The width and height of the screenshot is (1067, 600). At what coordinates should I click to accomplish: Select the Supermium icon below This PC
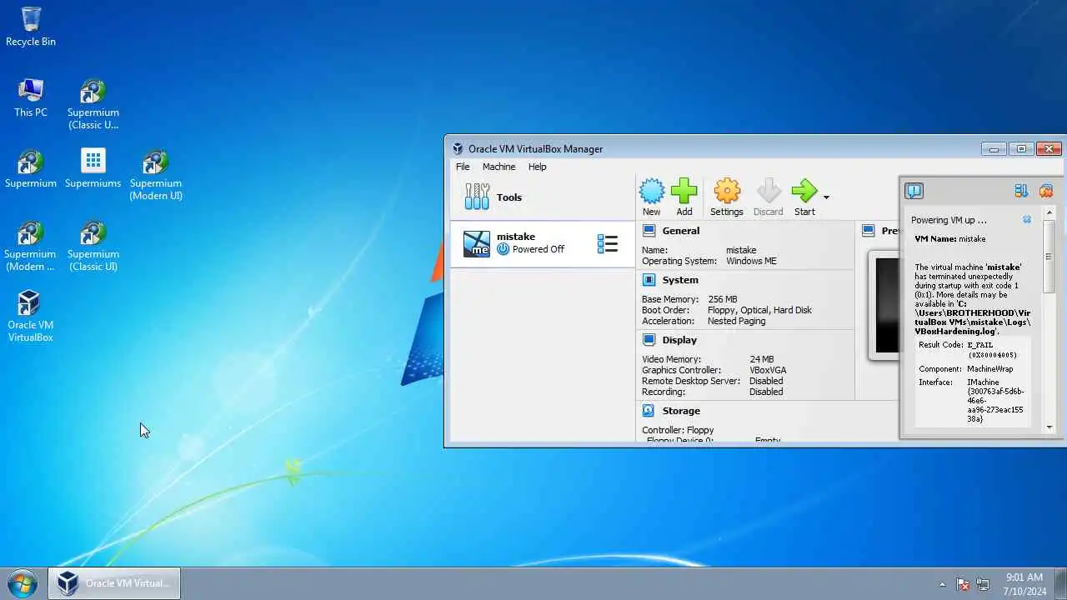(x=31, y=169)
